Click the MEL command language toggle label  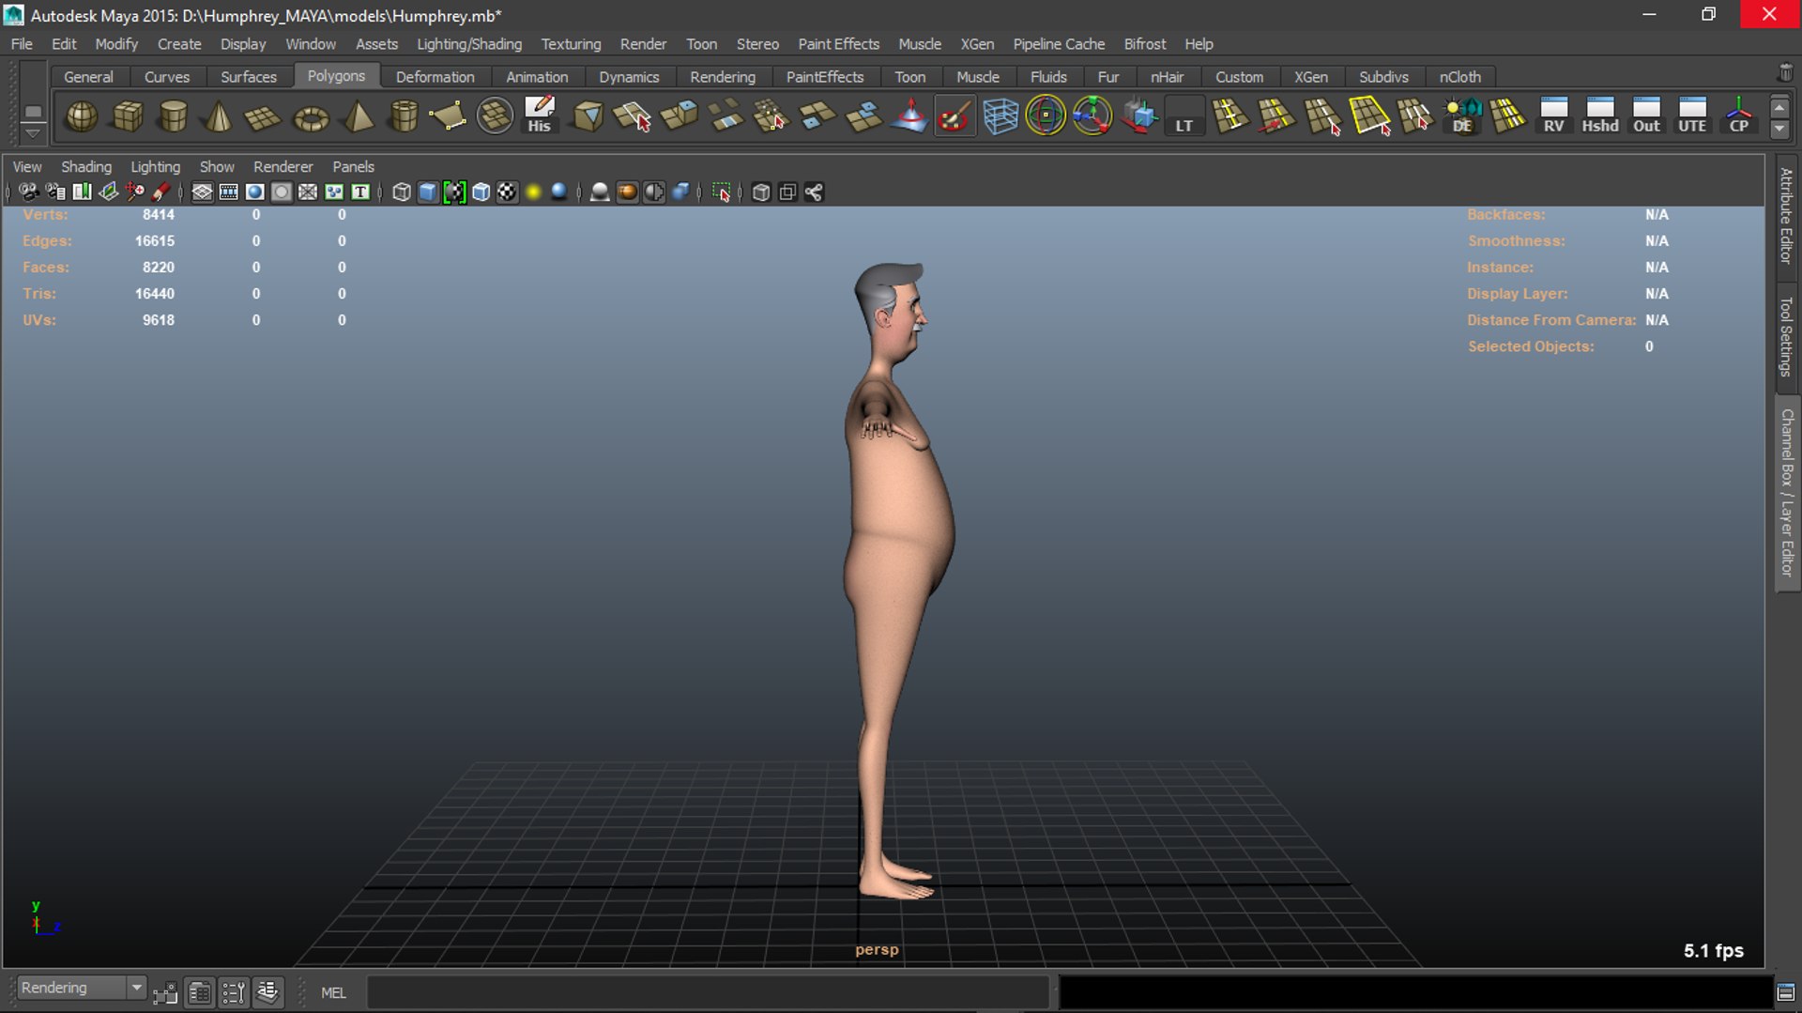pyautogui.click(x=333, y=992)
